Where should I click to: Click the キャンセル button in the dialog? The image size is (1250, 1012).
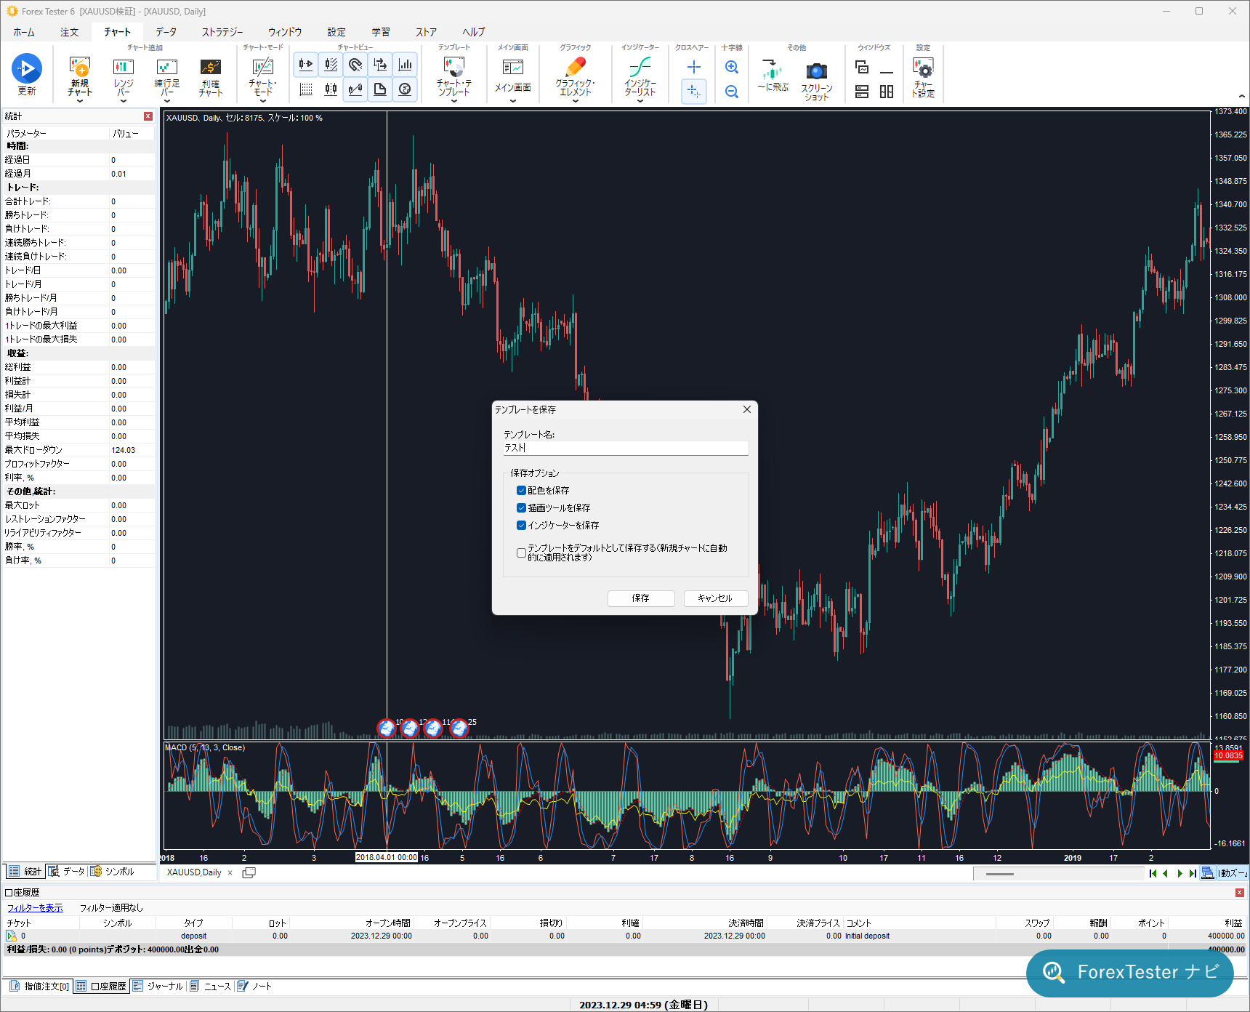click(x=715, y=598)
